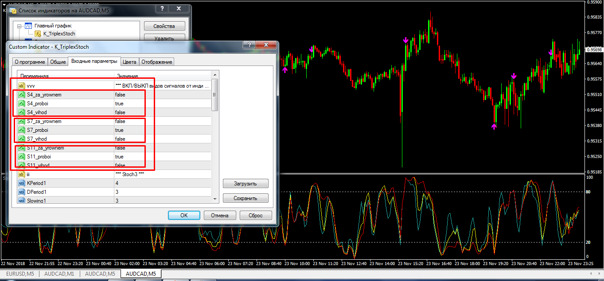604x281 pixels.
Task: Switch to the Цвета tab
Action: [x=129, y=62]
